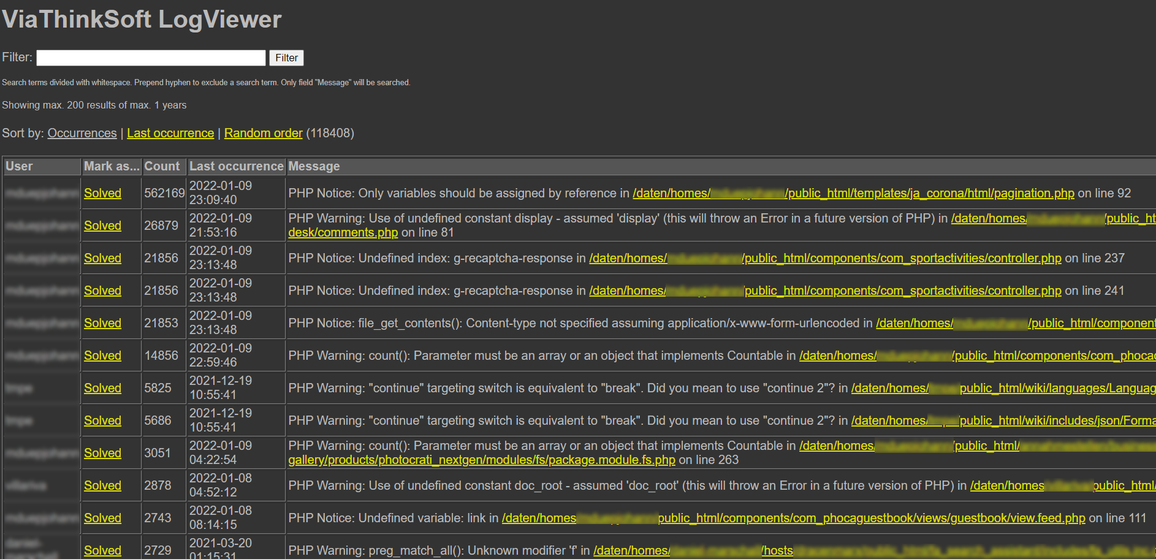Sort by Last occurrence

(x=170, y=133)
